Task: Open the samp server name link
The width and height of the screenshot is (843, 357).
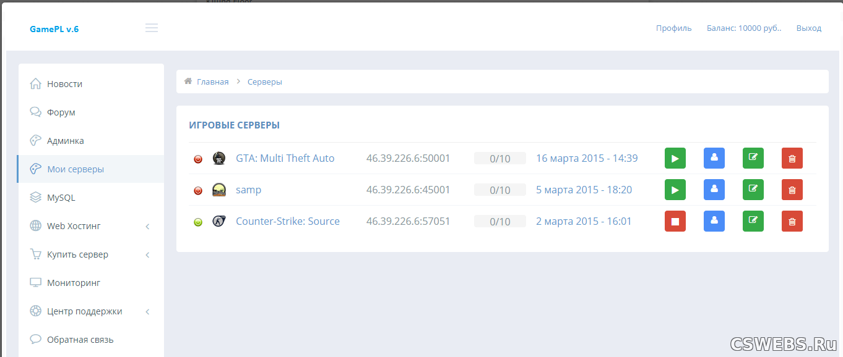Action: coord(249,190)
